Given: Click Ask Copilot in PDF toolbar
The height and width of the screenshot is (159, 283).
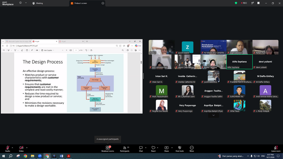Looking at the screenshot, I should (x=48, y=50).
